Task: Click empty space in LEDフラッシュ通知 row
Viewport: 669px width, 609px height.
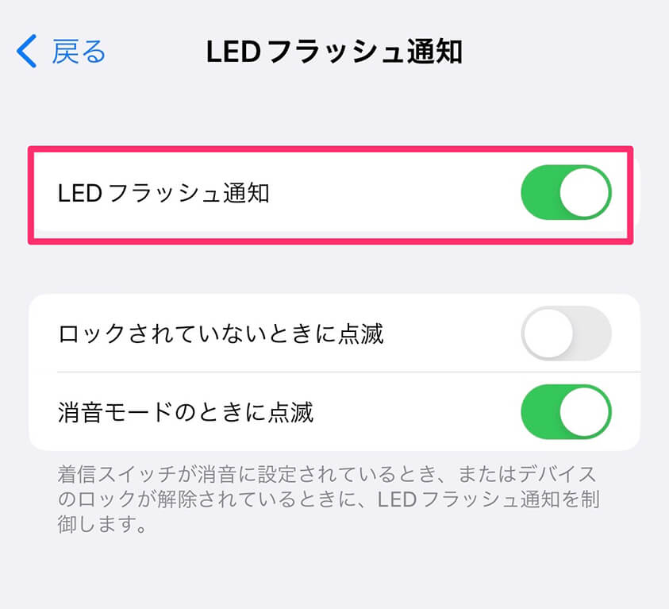Action: click(x=393, y=193)
